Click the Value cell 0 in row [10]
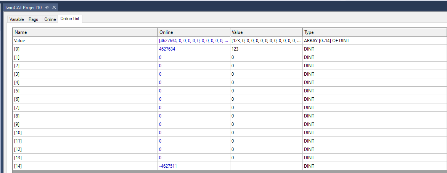 coord(266,133)
